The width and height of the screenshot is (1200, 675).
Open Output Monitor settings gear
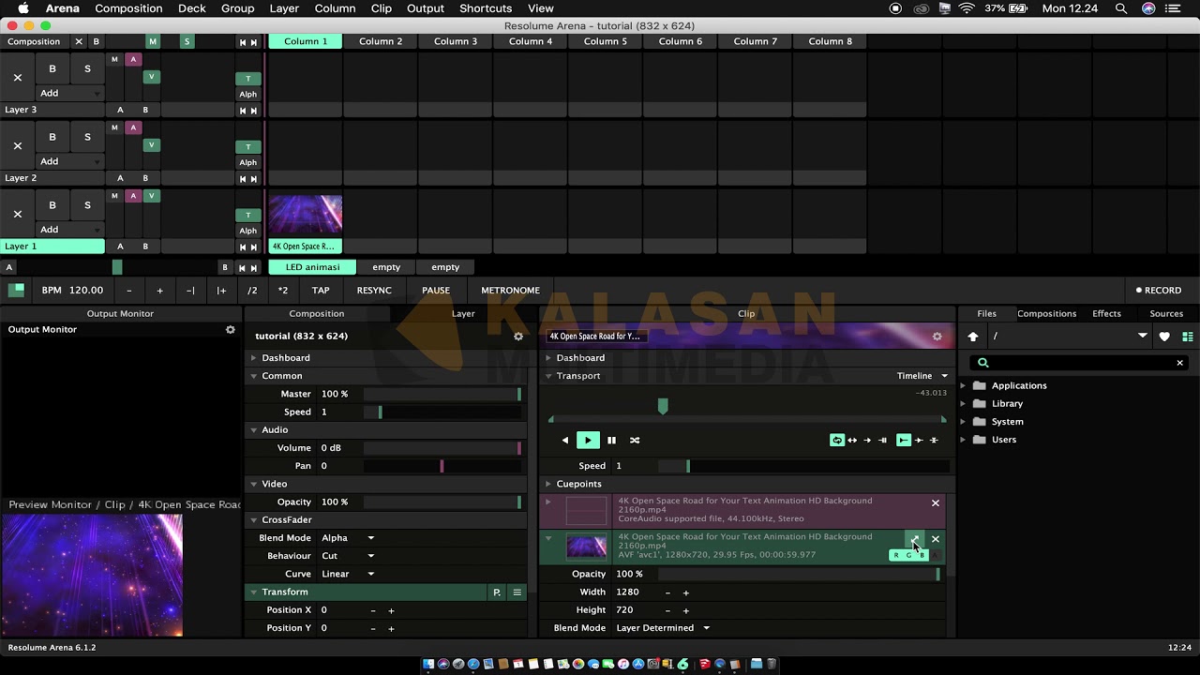pyautogui.click(x=231, y=330)
